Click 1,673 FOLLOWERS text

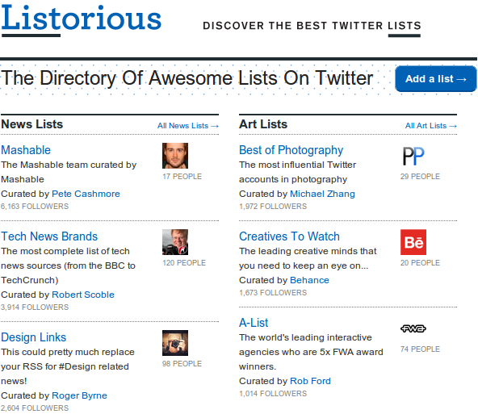(273, 292)
